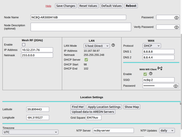Expand the Timezone dropdown
The width and height of the screenshot is (182, 137).
pos(30,132)
